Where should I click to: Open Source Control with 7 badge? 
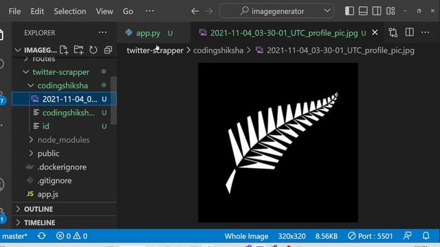(2, 99)
